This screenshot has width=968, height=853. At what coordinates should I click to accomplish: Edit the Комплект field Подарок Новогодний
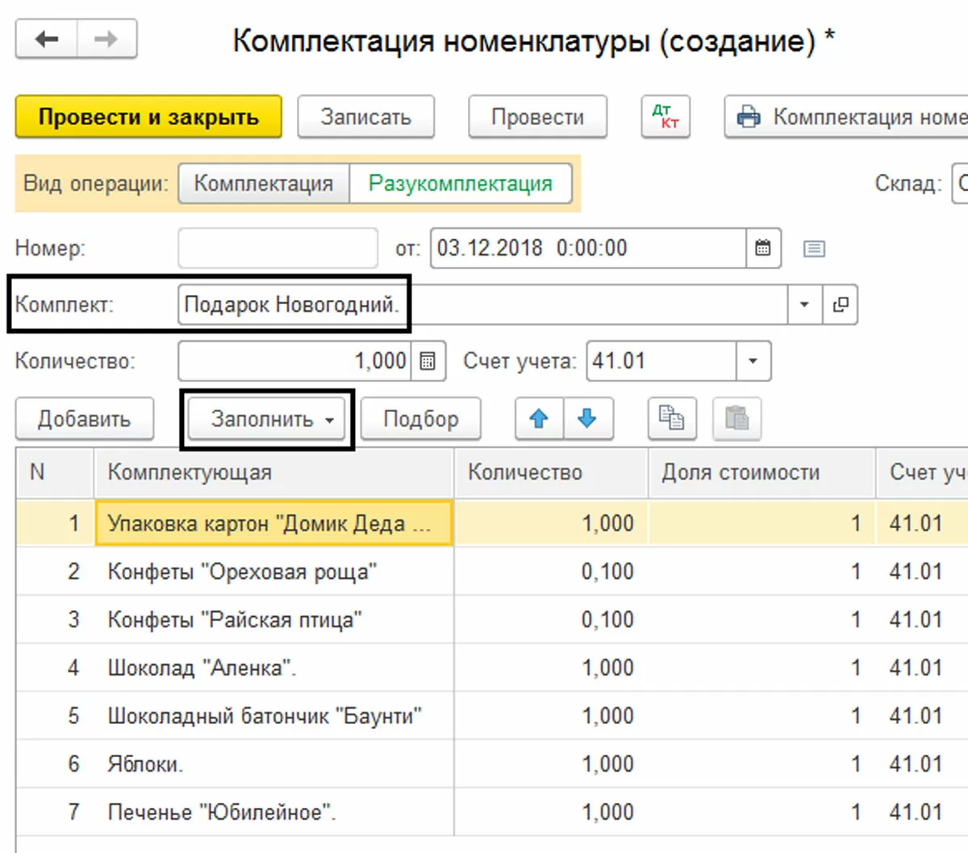[x=482, y=305]
